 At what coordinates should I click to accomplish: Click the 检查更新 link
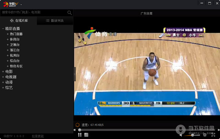coord(38,136)
